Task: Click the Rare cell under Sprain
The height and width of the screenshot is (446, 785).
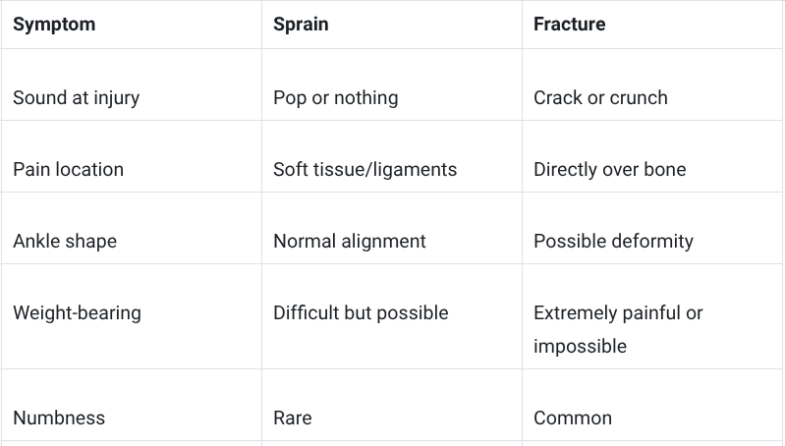Action: 293,418
